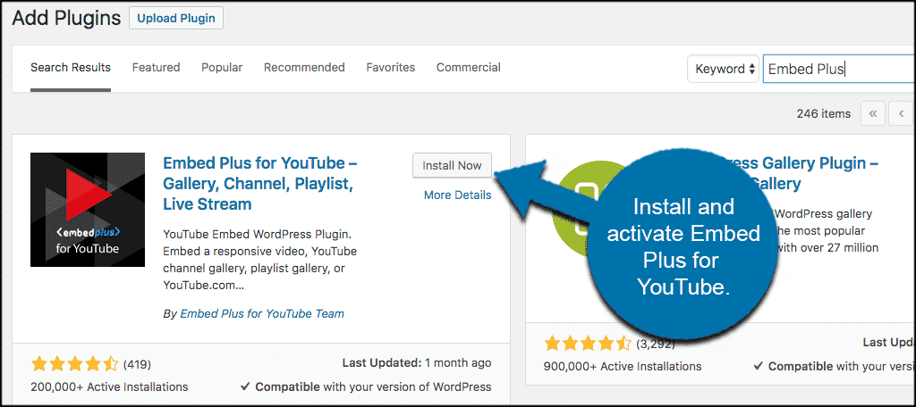The height and width of the screenshot is (407, 916).
Task: Open More Details for Embed Plus plugin
Action: point(457,195)
